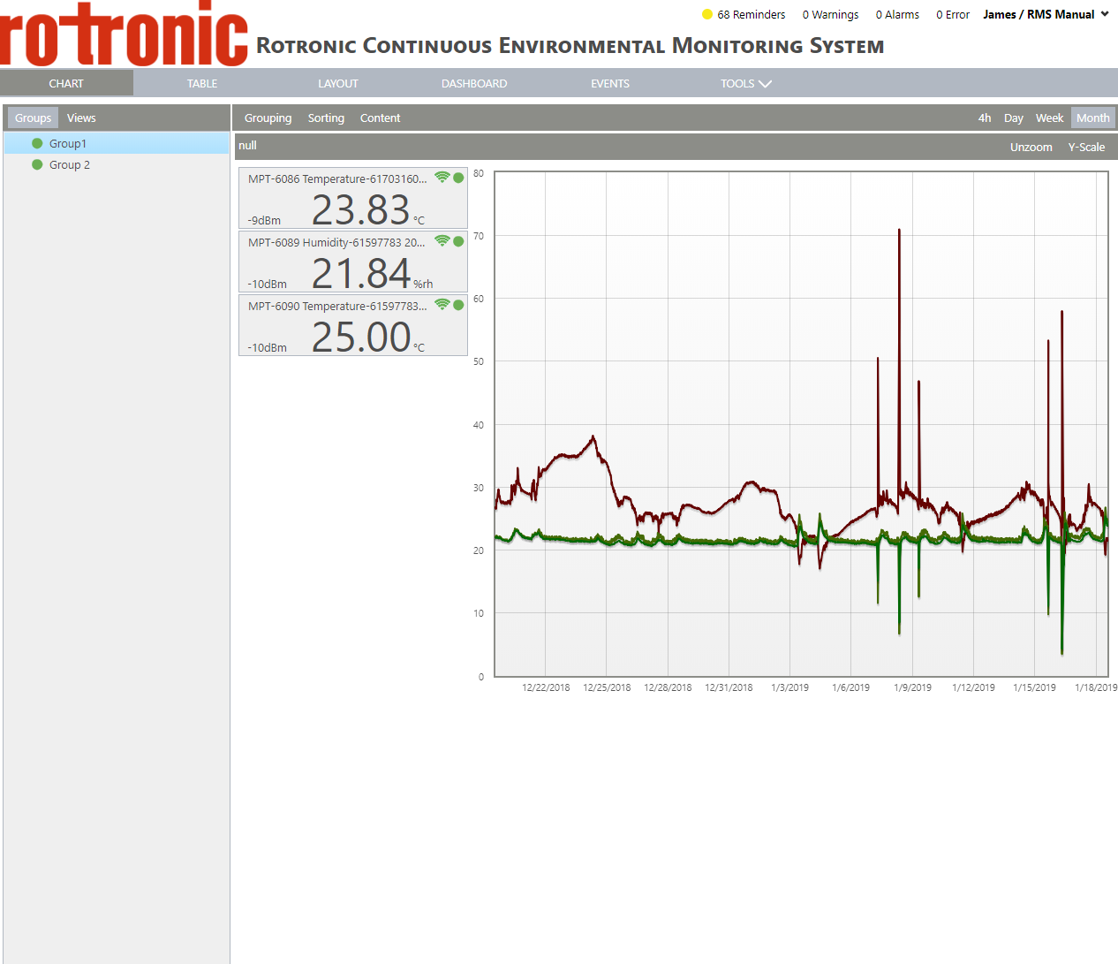The image size is (1118, 964).
Task: Select the Groups sidebar tab
Action: [33, 118]
